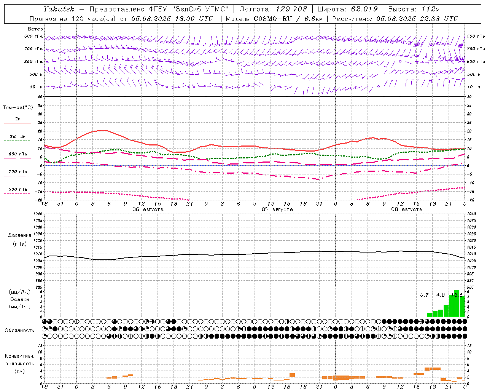Click the Модель COSMO-RU / 6.6км label
Screen dimensions: 487x390
274,19
